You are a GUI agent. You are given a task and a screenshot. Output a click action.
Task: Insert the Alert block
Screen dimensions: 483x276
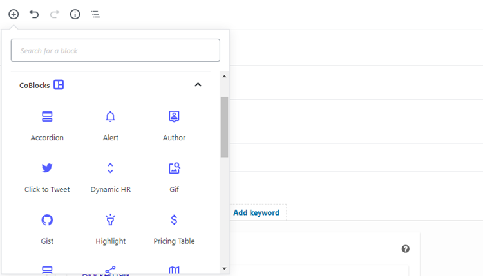coord(110,126)
